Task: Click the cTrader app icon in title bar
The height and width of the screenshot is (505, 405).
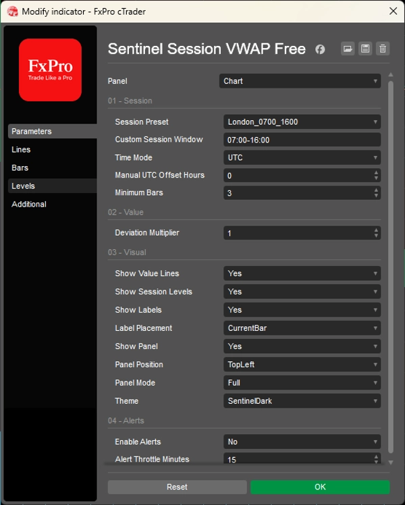Action: pos(13,11)
